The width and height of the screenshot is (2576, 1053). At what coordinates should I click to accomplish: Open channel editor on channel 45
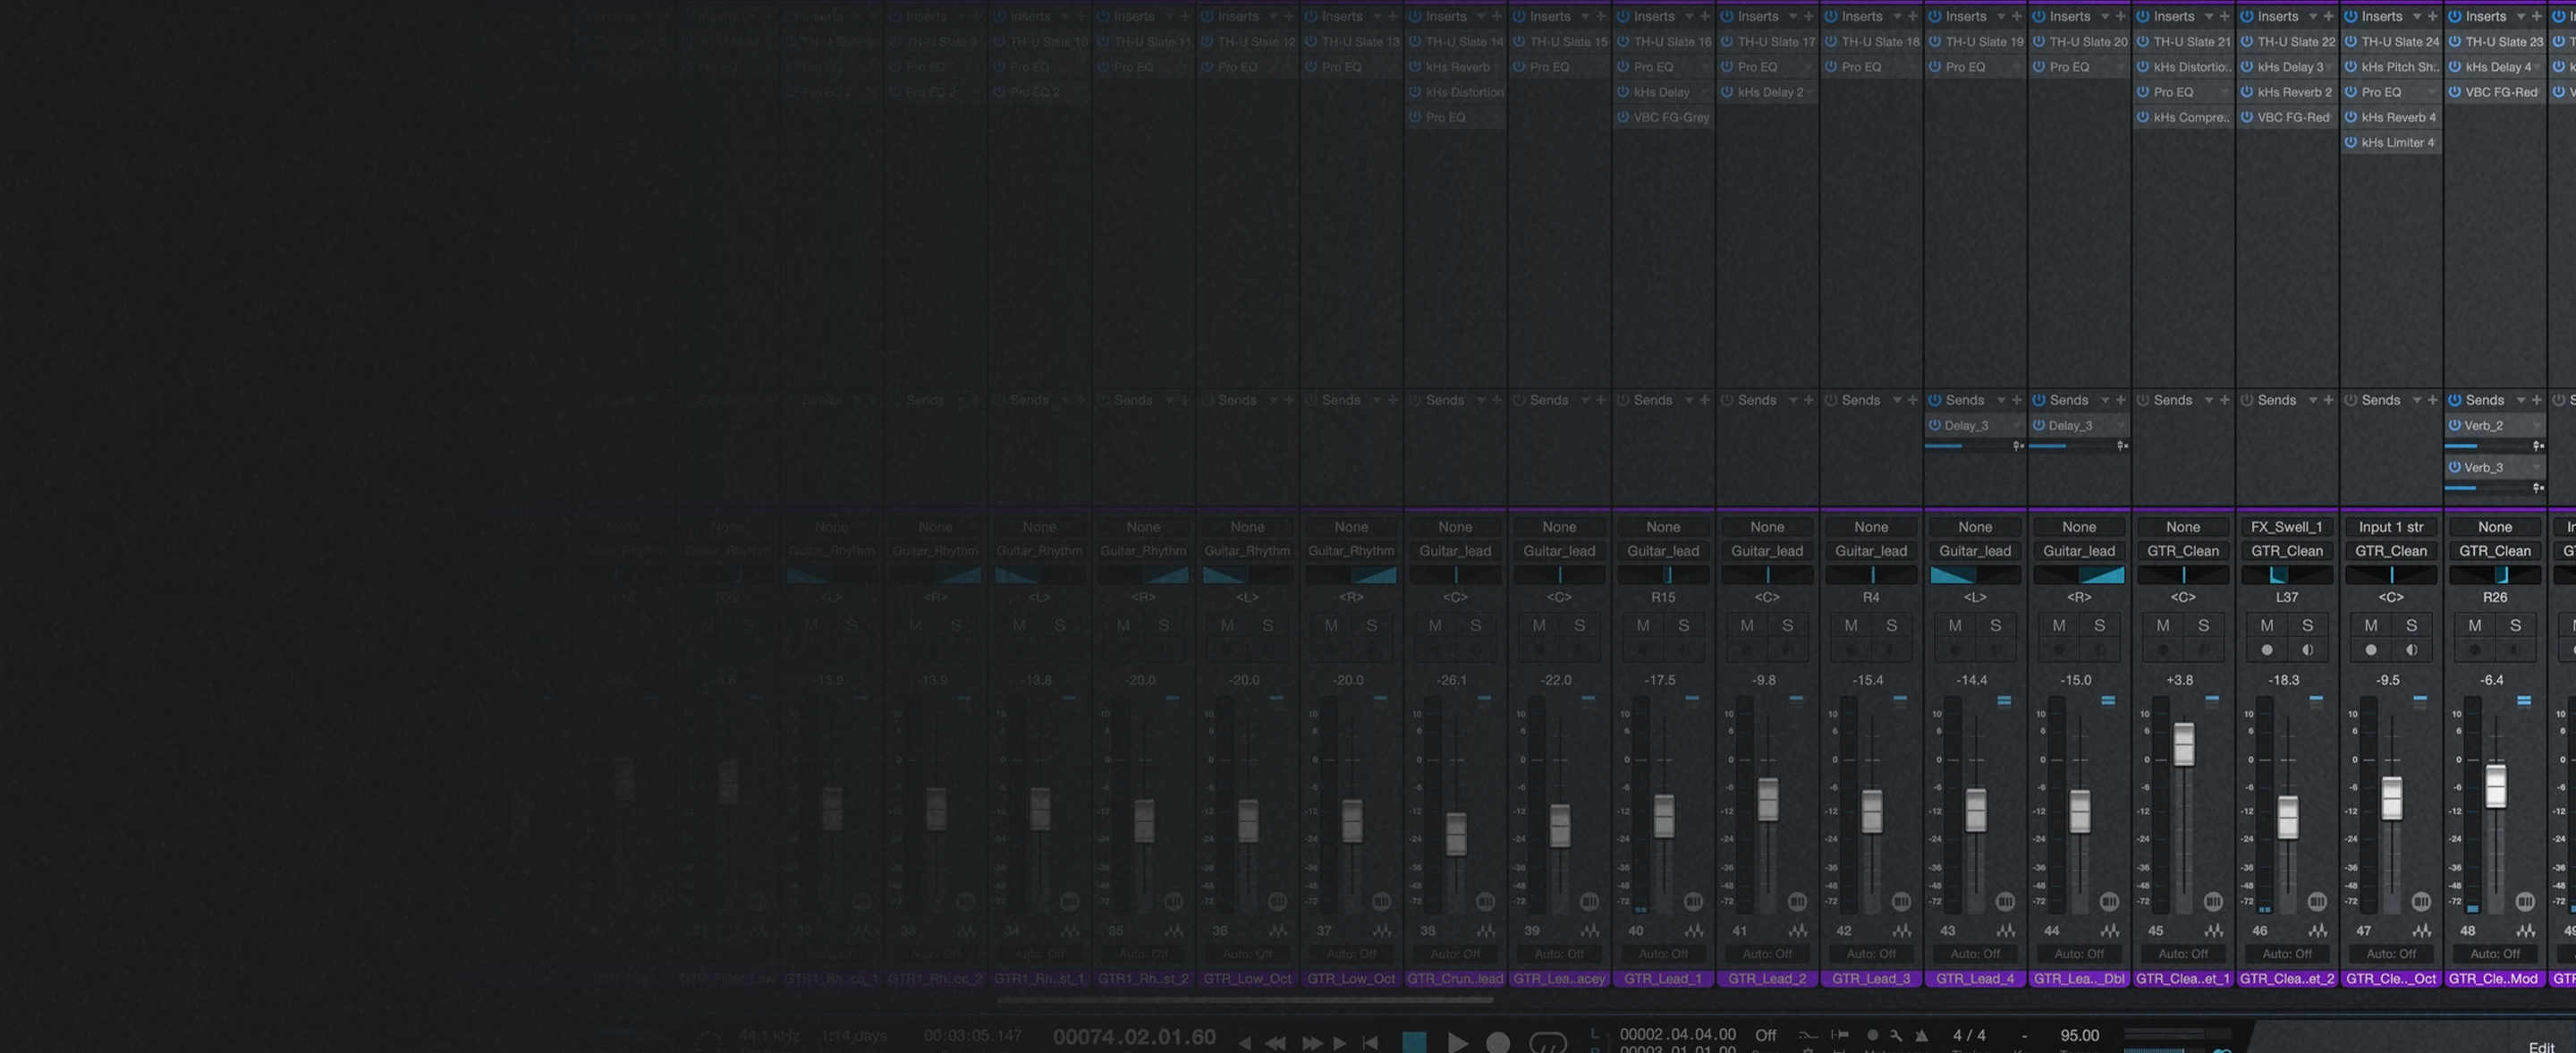[2212, 902]
